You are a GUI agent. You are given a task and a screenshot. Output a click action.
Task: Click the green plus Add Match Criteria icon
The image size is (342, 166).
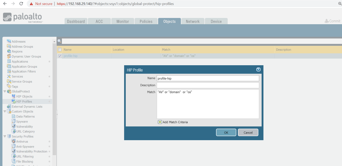[160, 122]
